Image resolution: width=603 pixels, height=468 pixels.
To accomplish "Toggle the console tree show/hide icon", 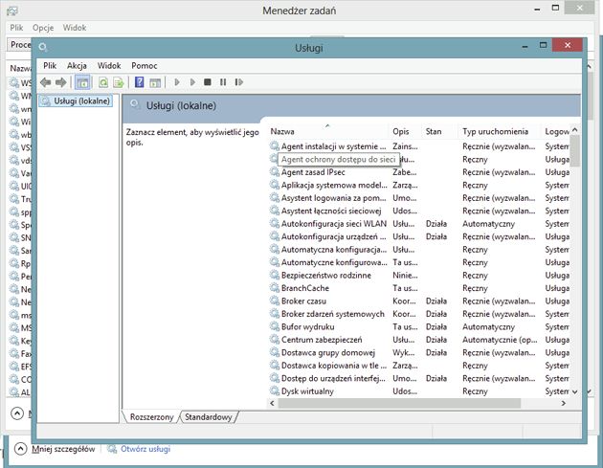I will click(82, 82).
